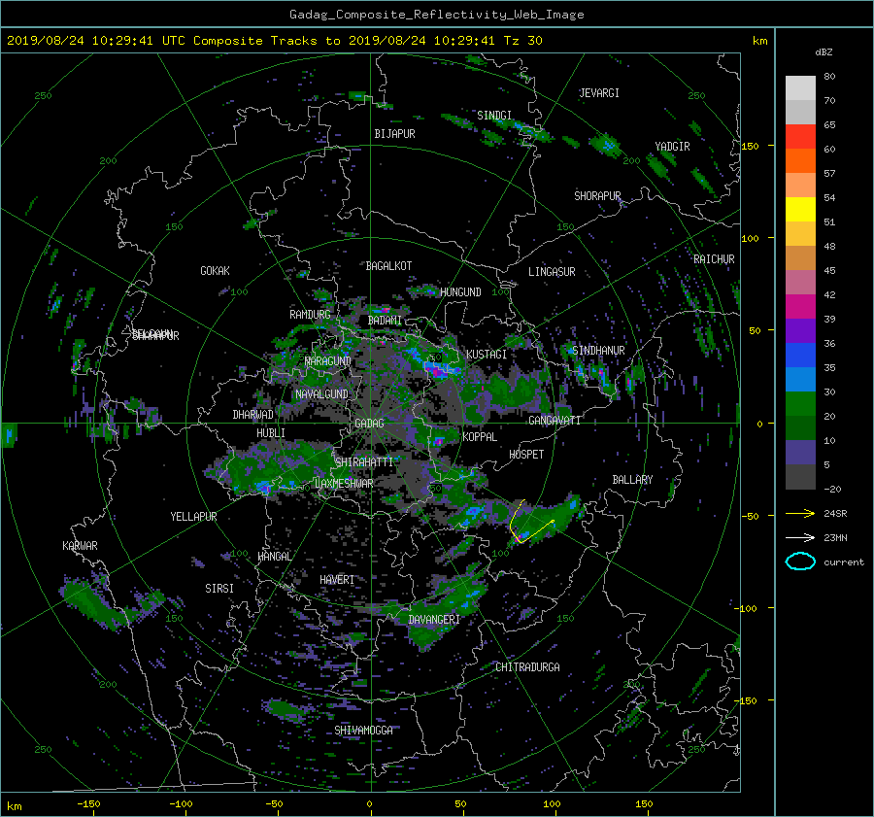
Task: Click the SINDHANUR city label
Action: [598, 351]
